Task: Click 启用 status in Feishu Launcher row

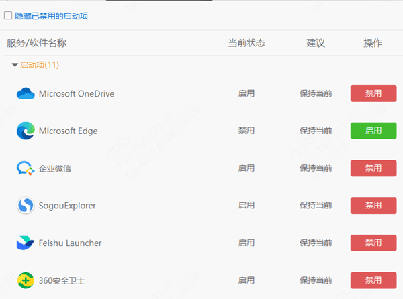Action: point(247,243)
